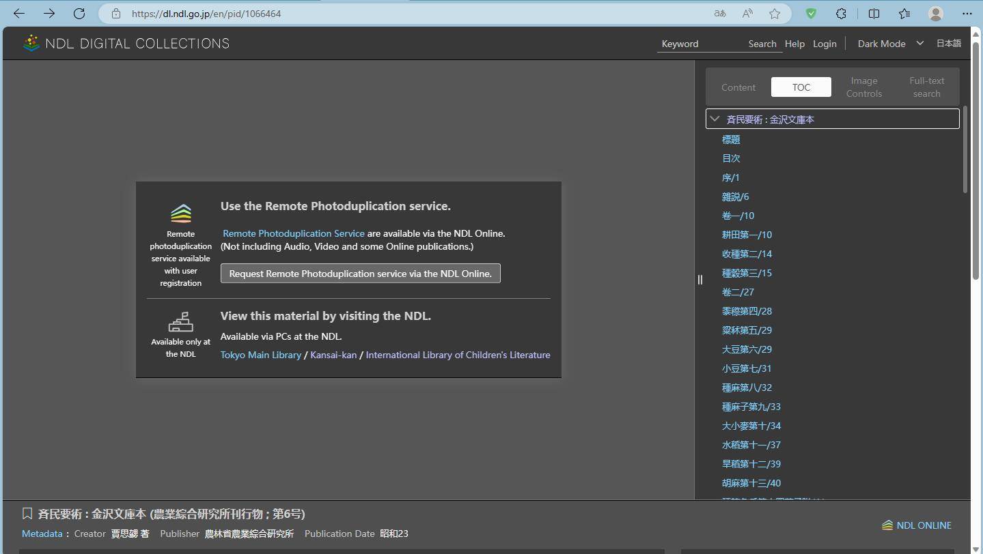Image resolution: width=983 pixels, height=554 pixels.
Task: Click the side panel collapse handle
Action: coord(700,279)
